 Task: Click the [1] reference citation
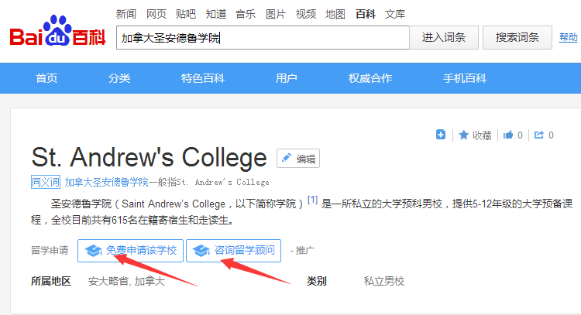point(313,200)
